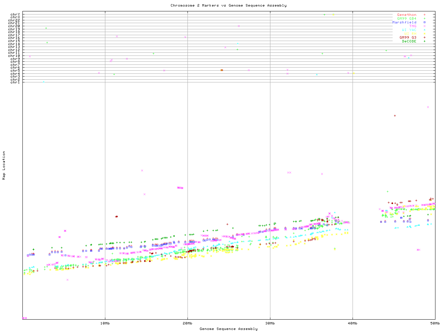Select the Marshfield square legend symbol
The image size is (442, 331).
(x=424, y=22)
